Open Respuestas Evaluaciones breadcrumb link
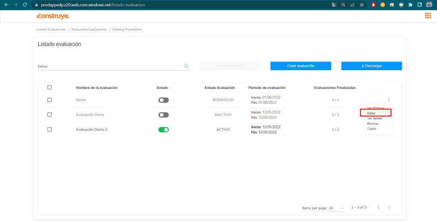 tap(89, 29)
